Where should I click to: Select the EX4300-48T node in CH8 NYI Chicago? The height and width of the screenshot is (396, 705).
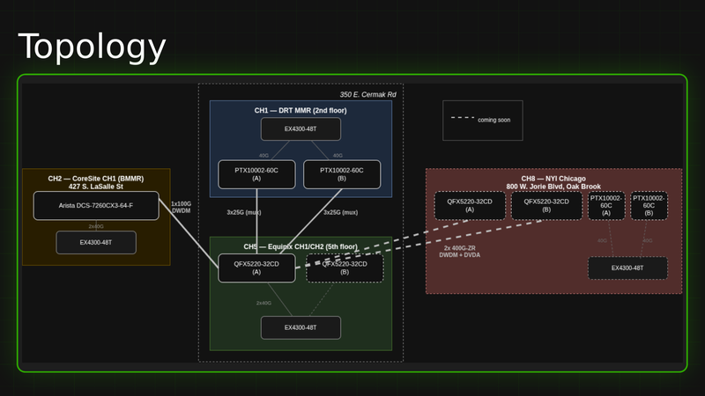[627, 268]
